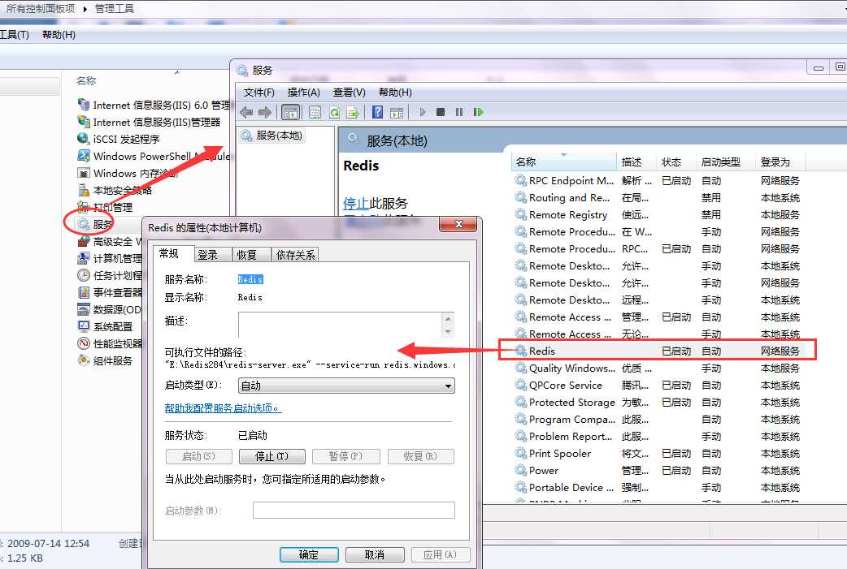Open 组件服务 item
This screenshot has height=569, width=847.
[105, 361]
